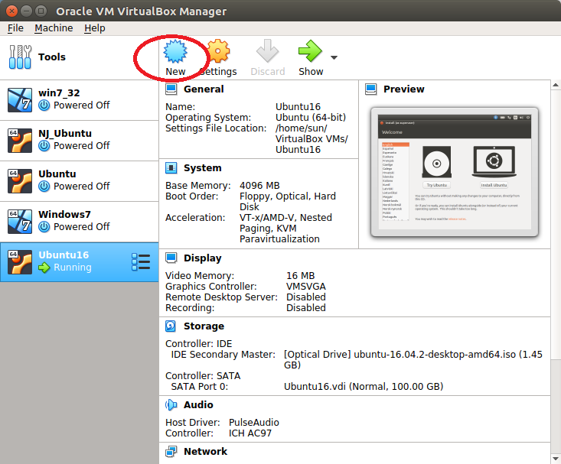Open the dropdown arrow next to Show
Viewport: 561px width, 464px height.
[x=334, y=57]
